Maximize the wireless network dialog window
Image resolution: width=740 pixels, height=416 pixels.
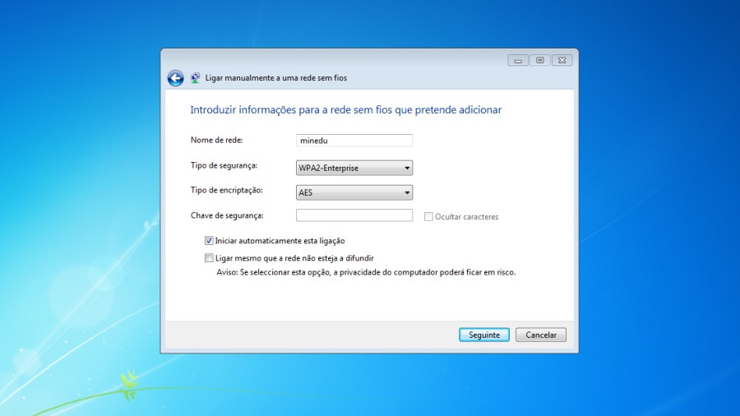540,60
